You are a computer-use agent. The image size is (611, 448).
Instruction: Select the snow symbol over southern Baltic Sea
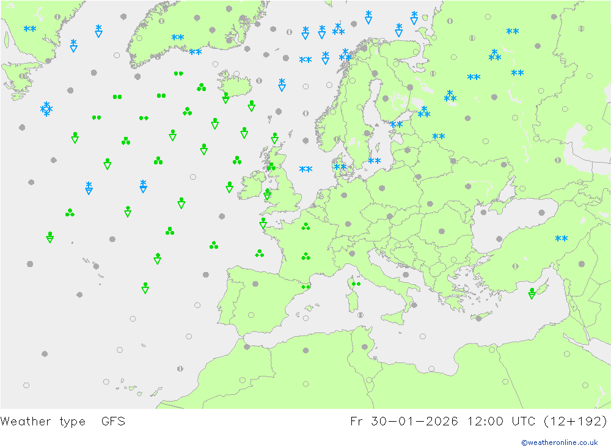click(375, 161)
